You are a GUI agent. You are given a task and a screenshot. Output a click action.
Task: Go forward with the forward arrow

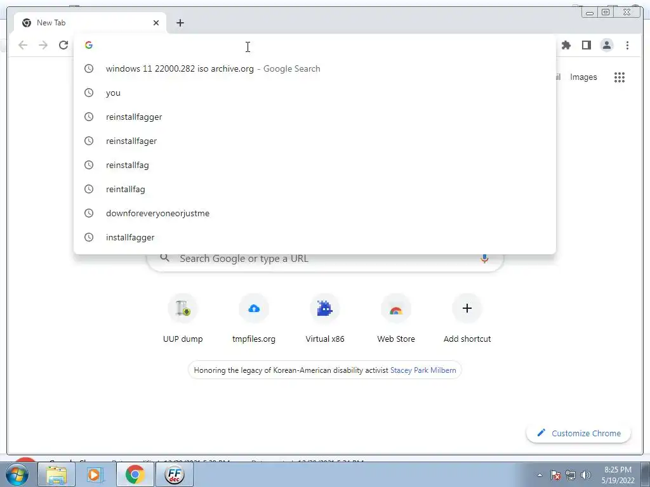[x=43, y=45]
